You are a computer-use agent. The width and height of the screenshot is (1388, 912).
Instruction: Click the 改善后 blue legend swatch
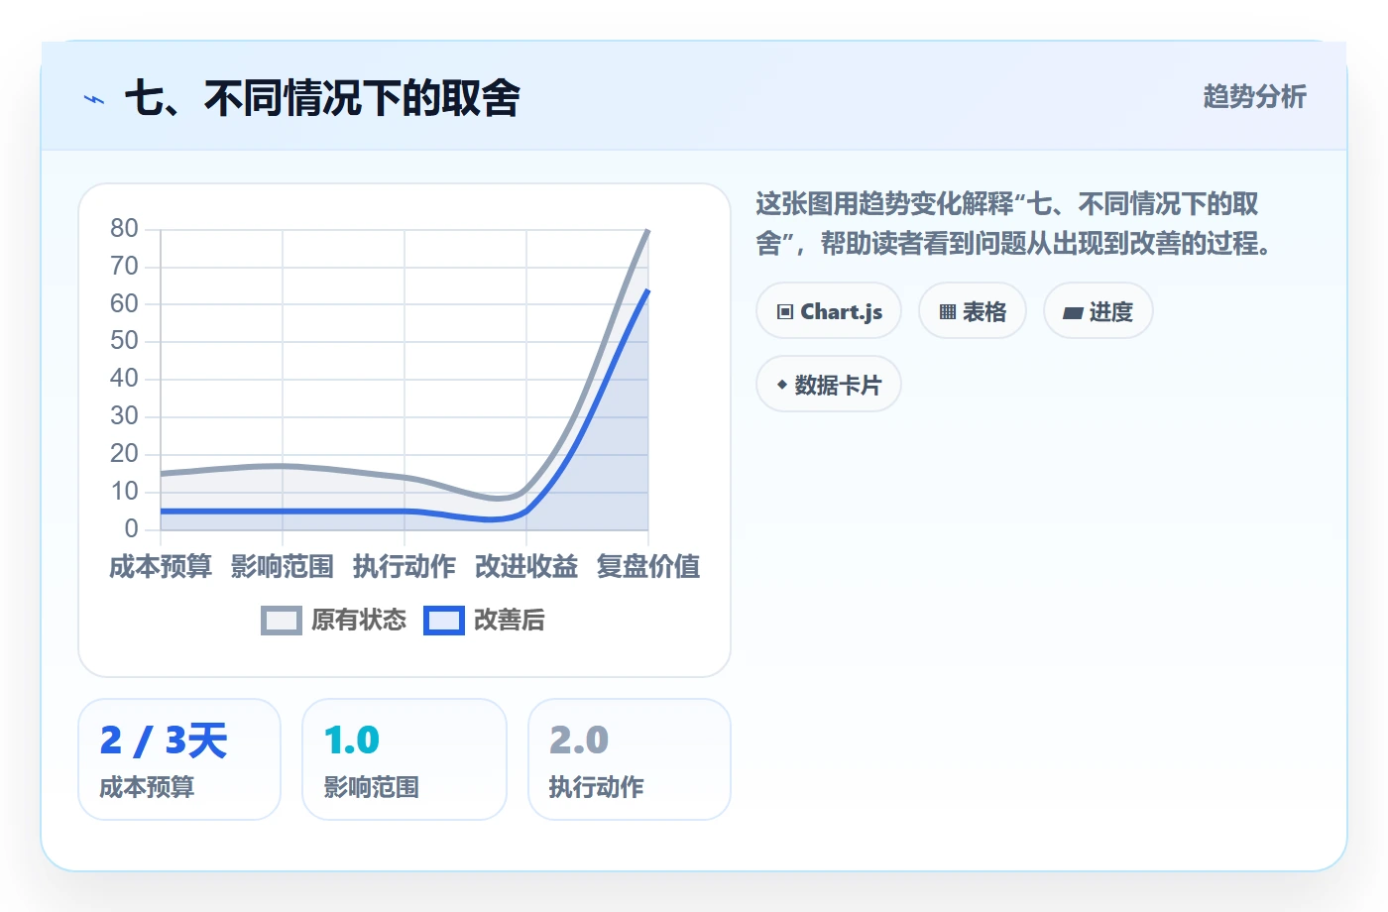pos(444,621)
